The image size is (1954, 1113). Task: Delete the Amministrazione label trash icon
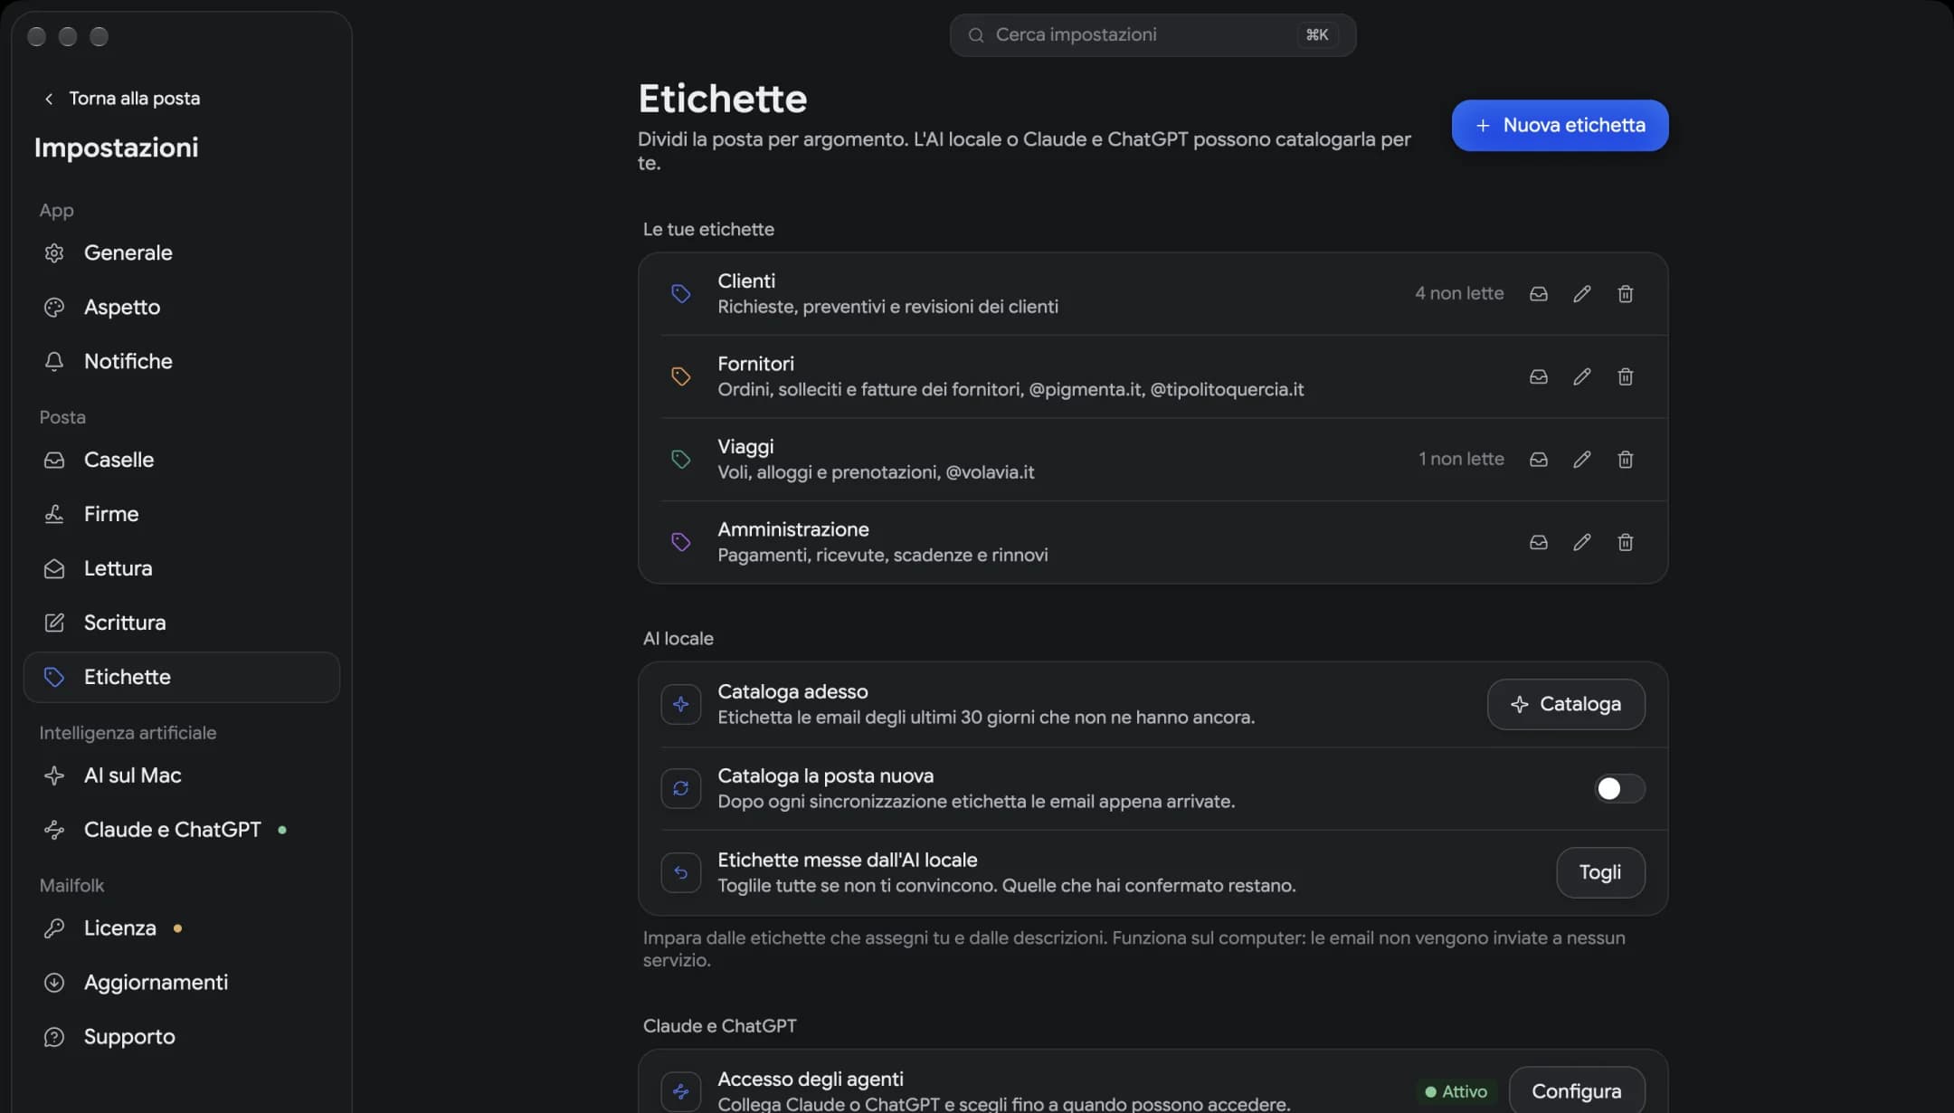pos(1625,542)
